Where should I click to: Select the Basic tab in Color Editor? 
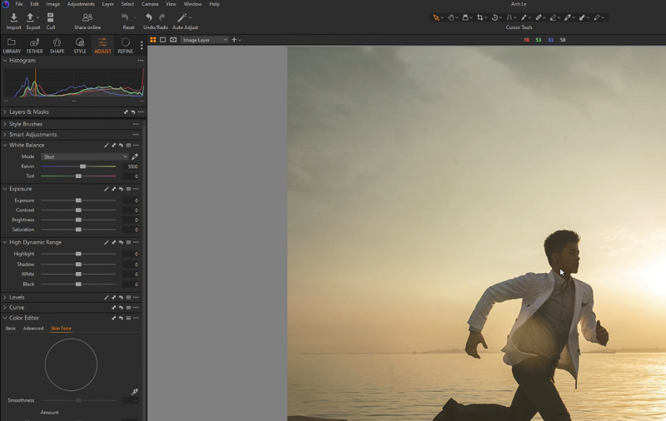pos(11,329)
